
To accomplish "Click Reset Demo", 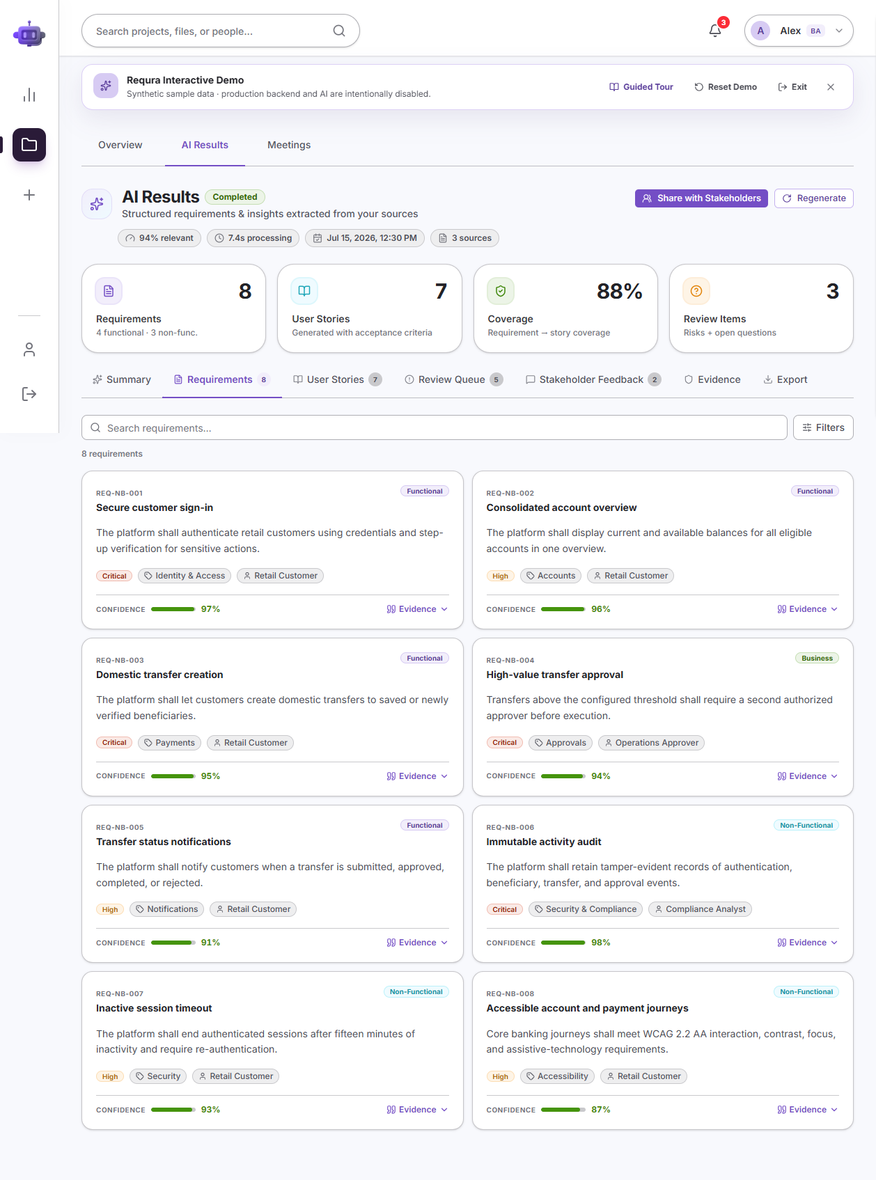I will 726,87.
